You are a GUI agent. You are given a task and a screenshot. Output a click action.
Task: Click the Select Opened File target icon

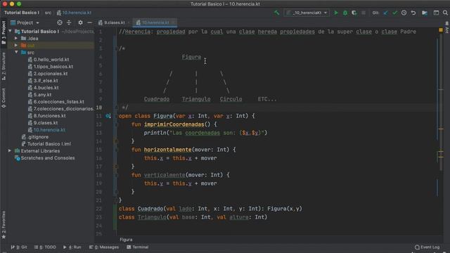click(x=59, y=22)
